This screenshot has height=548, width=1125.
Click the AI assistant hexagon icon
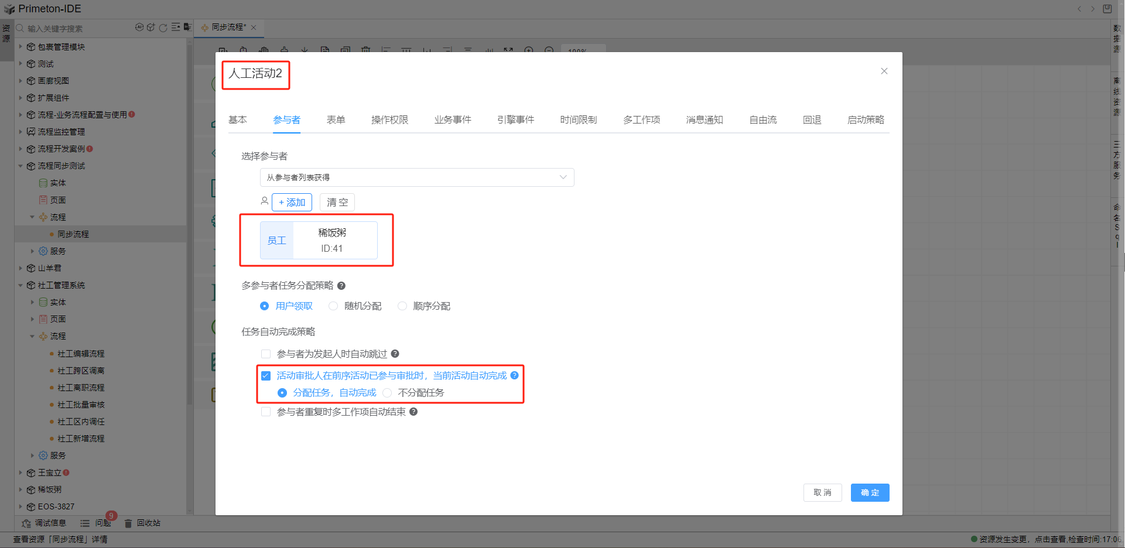pos(139,28)
